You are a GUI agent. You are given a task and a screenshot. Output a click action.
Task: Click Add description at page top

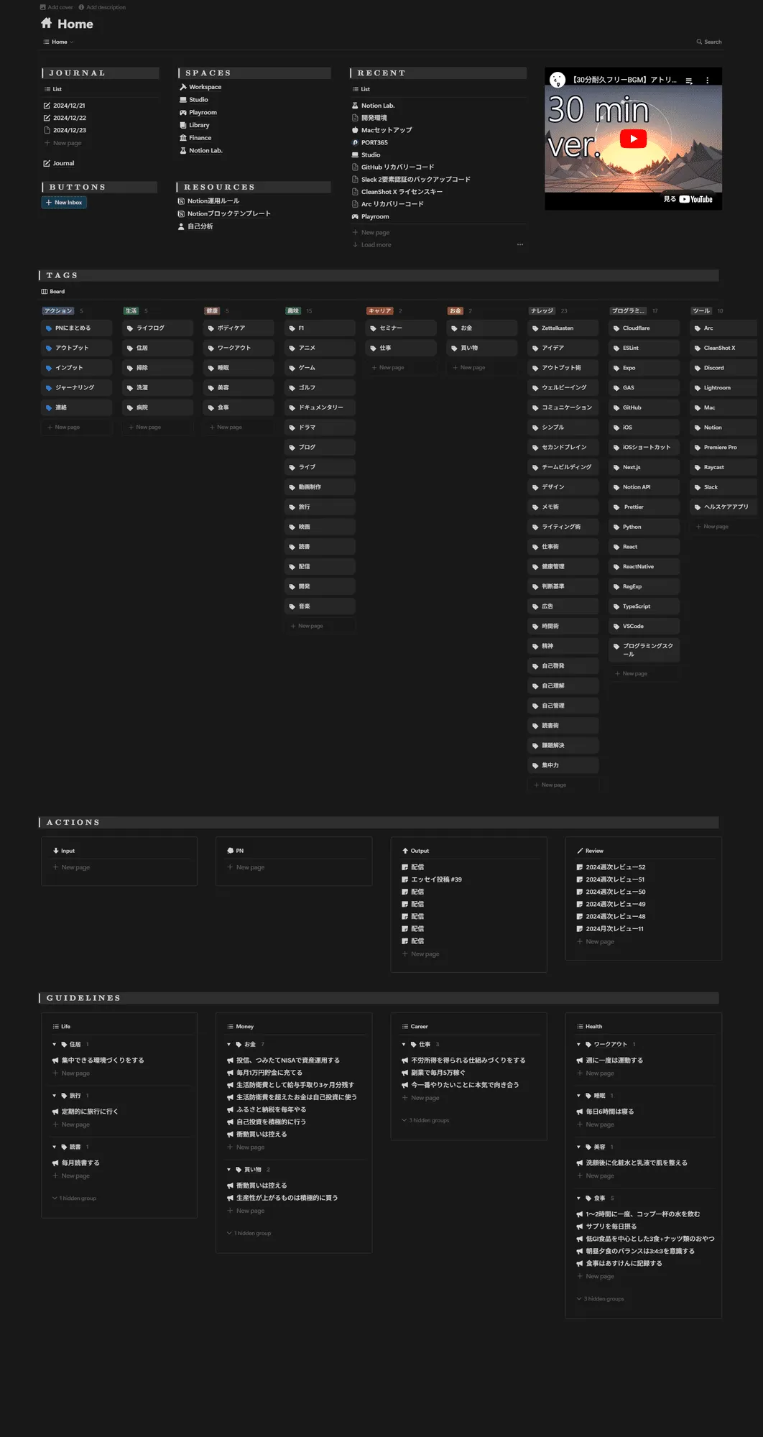102,7
